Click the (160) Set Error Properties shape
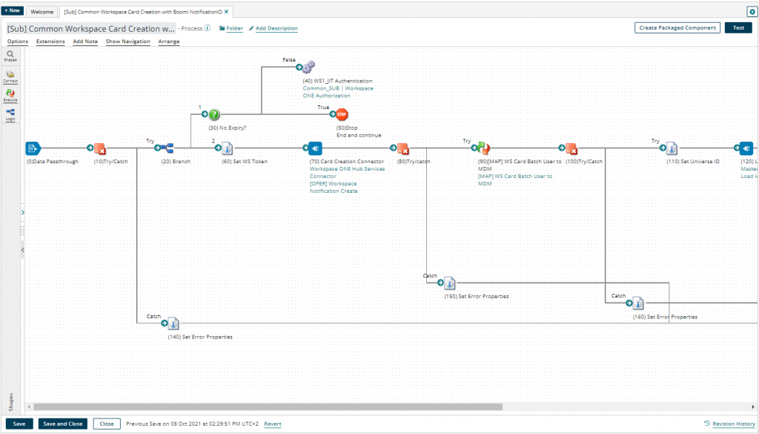Viewport: 759px width, 434px height. [638, 303]
